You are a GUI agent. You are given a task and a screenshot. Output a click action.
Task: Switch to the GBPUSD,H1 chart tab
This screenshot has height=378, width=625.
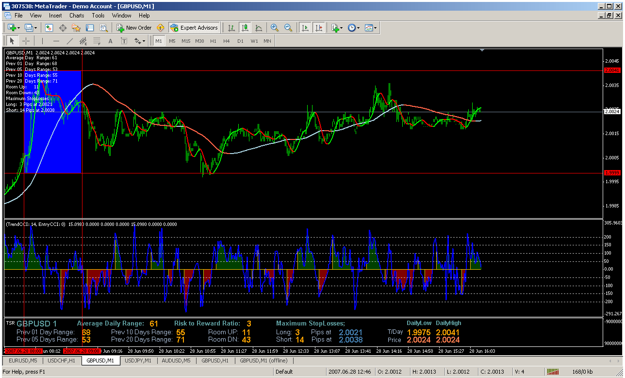pyautogui.click(x=215, y=361)
